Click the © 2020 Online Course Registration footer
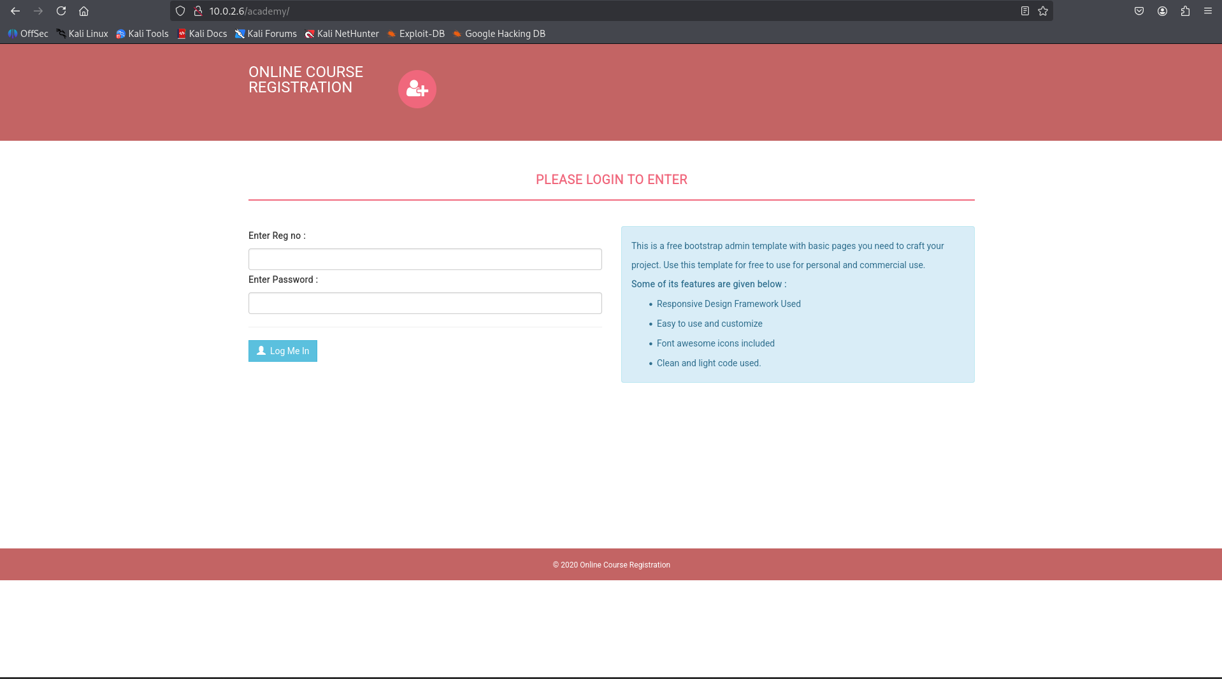1222x679 pixels. (612, 565)
